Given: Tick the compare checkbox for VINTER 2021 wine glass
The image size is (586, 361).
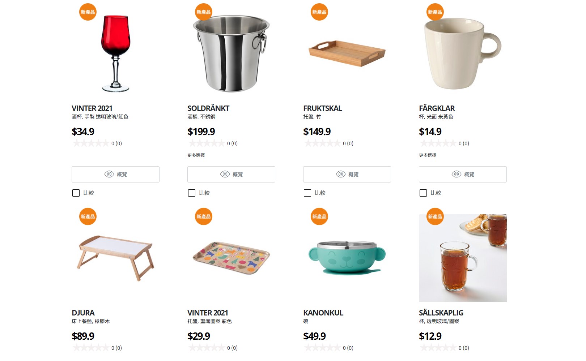Looking at the screenshot, I should pos(76,193).
